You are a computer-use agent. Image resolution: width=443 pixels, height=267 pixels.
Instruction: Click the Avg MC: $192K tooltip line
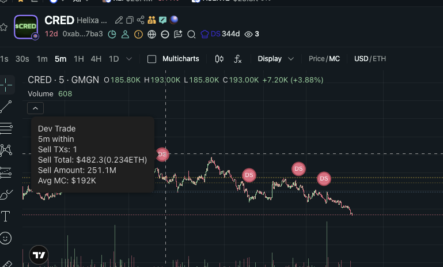tap(67, 180)
